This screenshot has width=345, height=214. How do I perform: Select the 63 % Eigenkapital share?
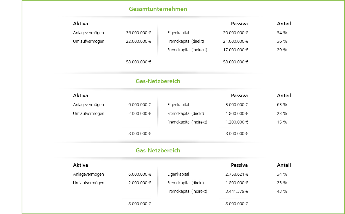[282, 105]
